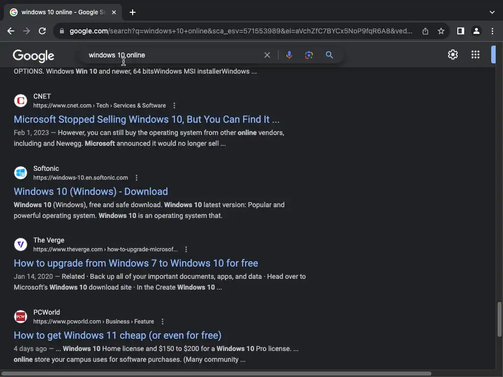Click the cnet.com breadcrumb URL
This screenshot has height=377, width=503.
pos(99,106)
